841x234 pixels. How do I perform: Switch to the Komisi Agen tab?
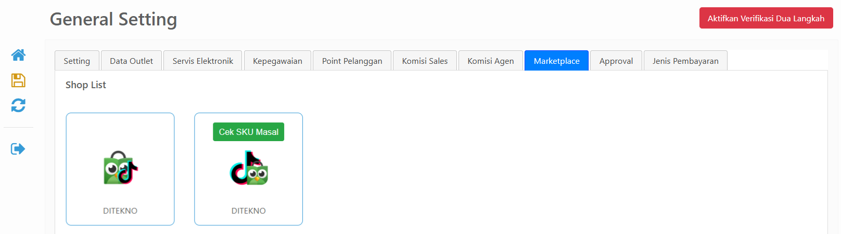coord(491,61)
